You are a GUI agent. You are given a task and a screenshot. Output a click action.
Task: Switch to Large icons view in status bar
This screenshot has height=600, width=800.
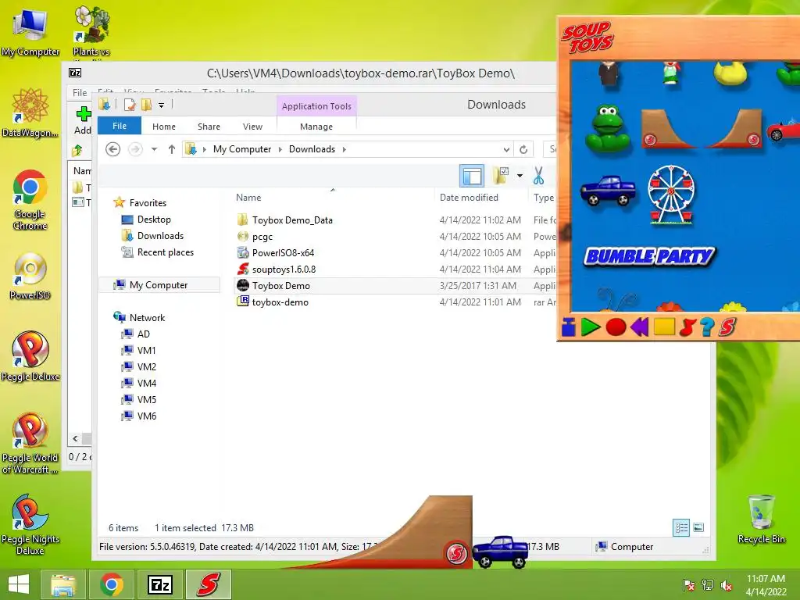tap(698, 527)
